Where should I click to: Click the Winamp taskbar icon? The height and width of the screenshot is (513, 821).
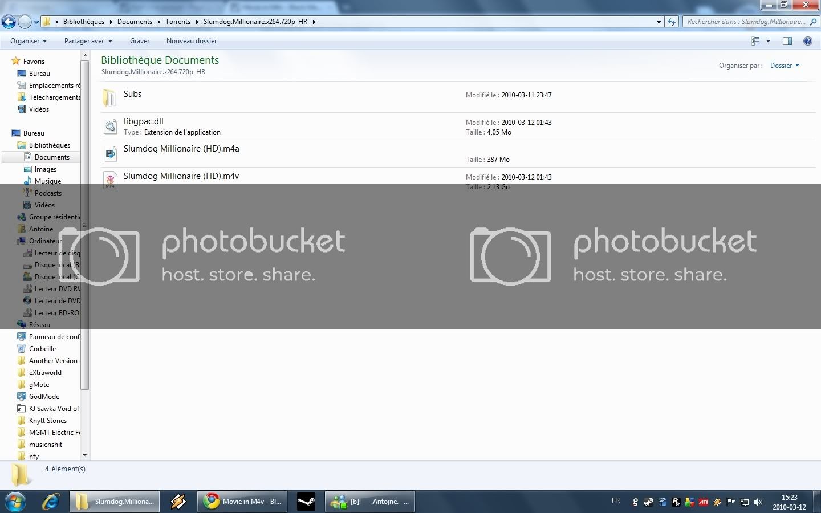coord(178,502)
